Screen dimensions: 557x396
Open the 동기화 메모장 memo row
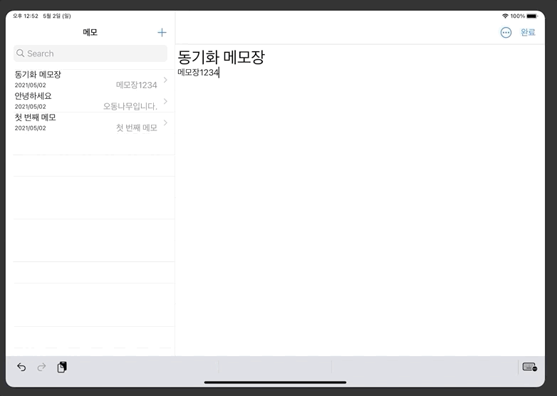tap(92, 80)
